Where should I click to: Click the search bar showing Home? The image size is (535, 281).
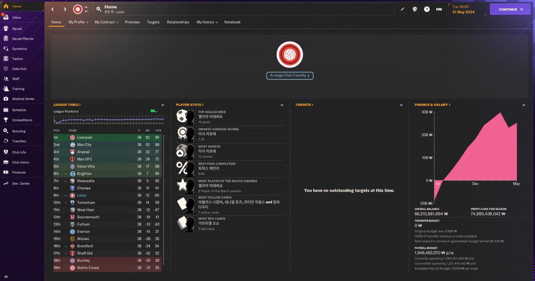pyautogui.click(x=244, y=9)
